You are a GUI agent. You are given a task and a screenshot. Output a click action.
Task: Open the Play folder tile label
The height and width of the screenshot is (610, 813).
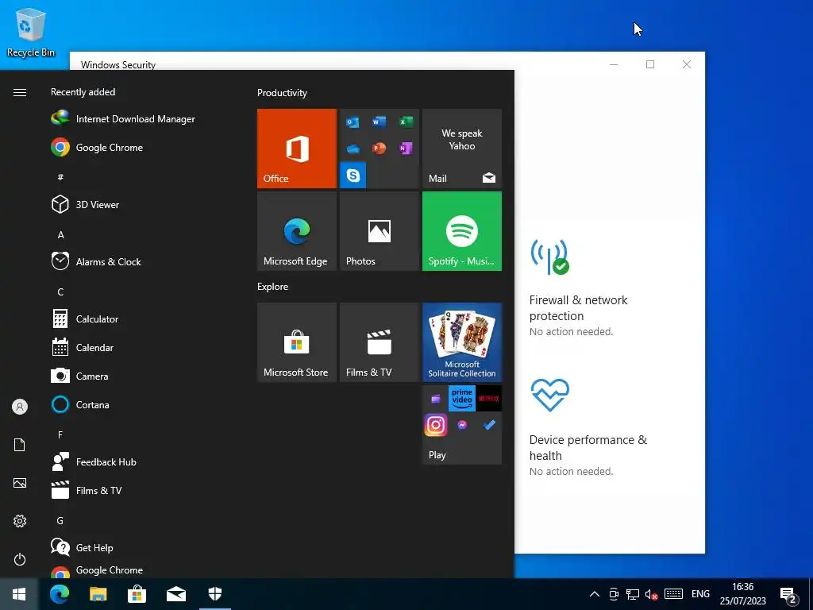(437, 455)
